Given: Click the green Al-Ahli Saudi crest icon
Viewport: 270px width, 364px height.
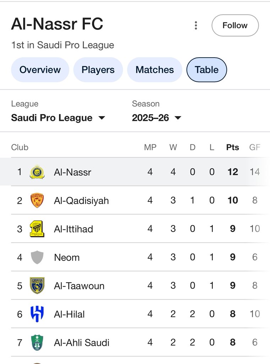Looking at the screenshot, I should pos(37,342).
